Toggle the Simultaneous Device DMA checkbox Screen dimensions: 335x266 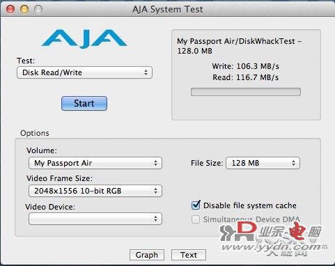tap(196, 219)
